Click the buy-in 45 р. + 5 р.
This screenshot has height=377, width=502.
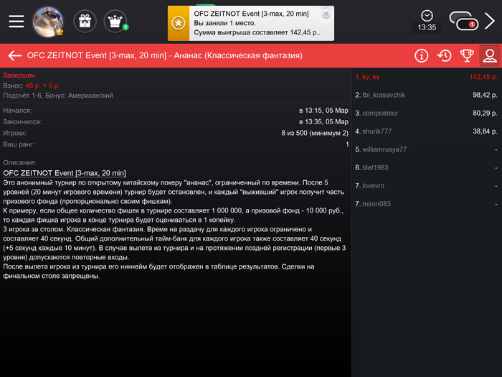click(x=42, y=85)
